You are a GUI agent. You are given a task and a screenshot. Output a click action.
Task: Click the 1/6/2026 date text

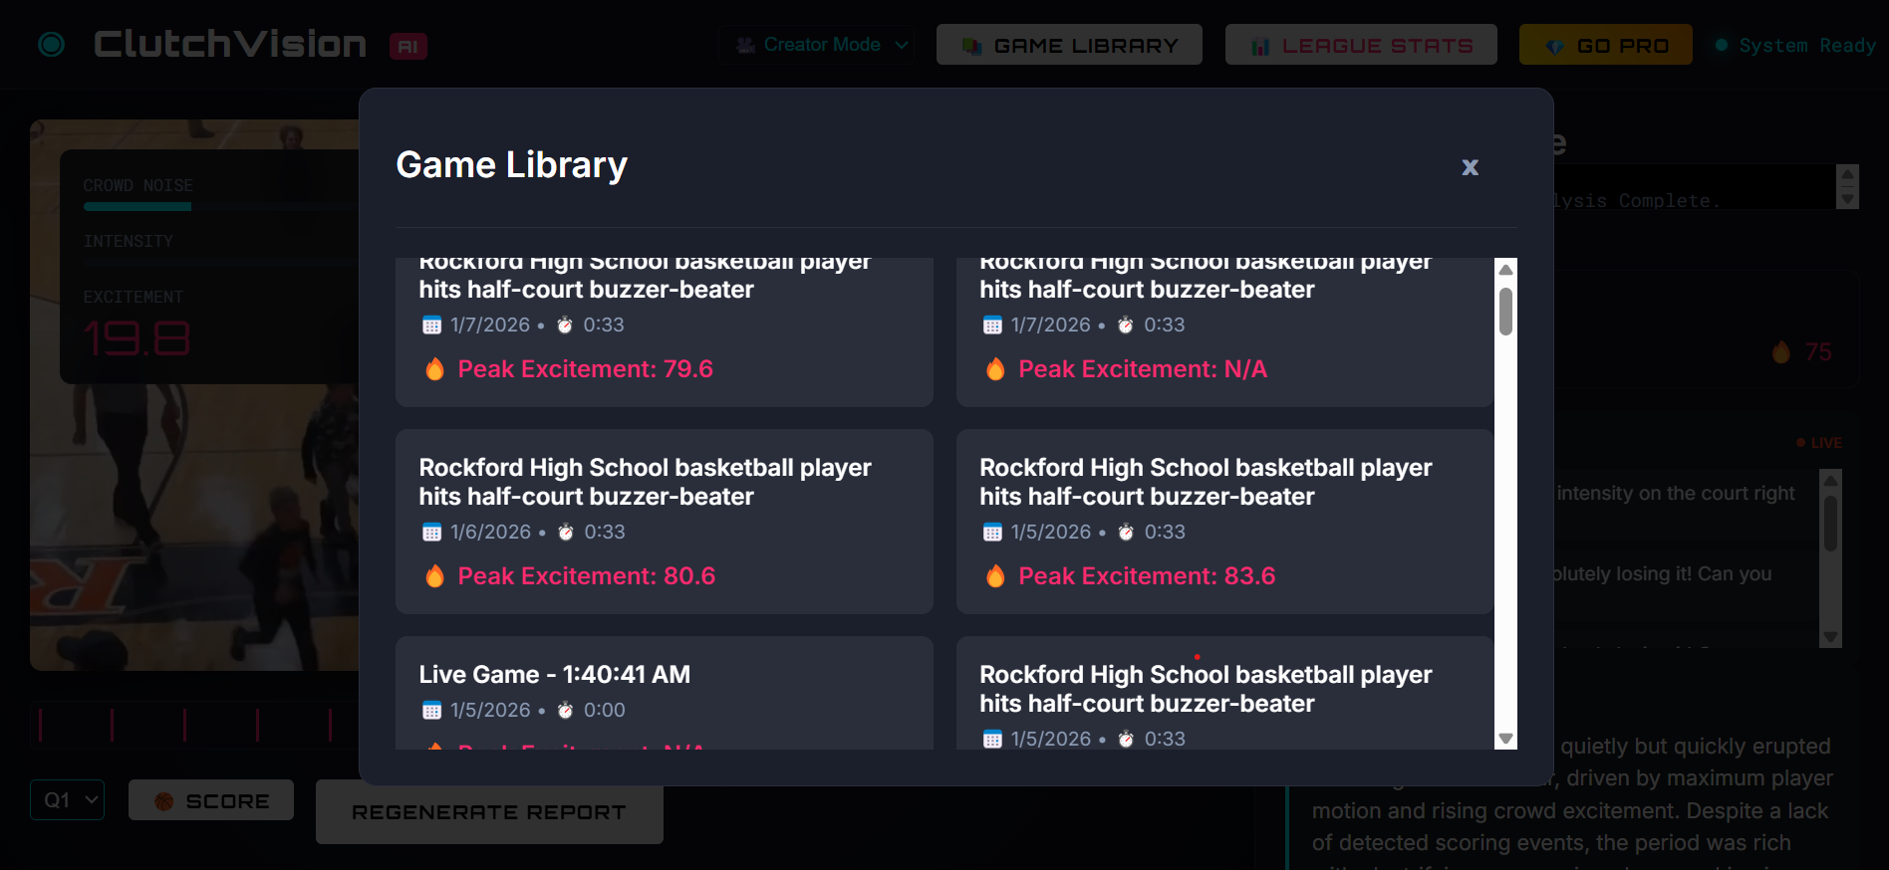coord(490,533)
